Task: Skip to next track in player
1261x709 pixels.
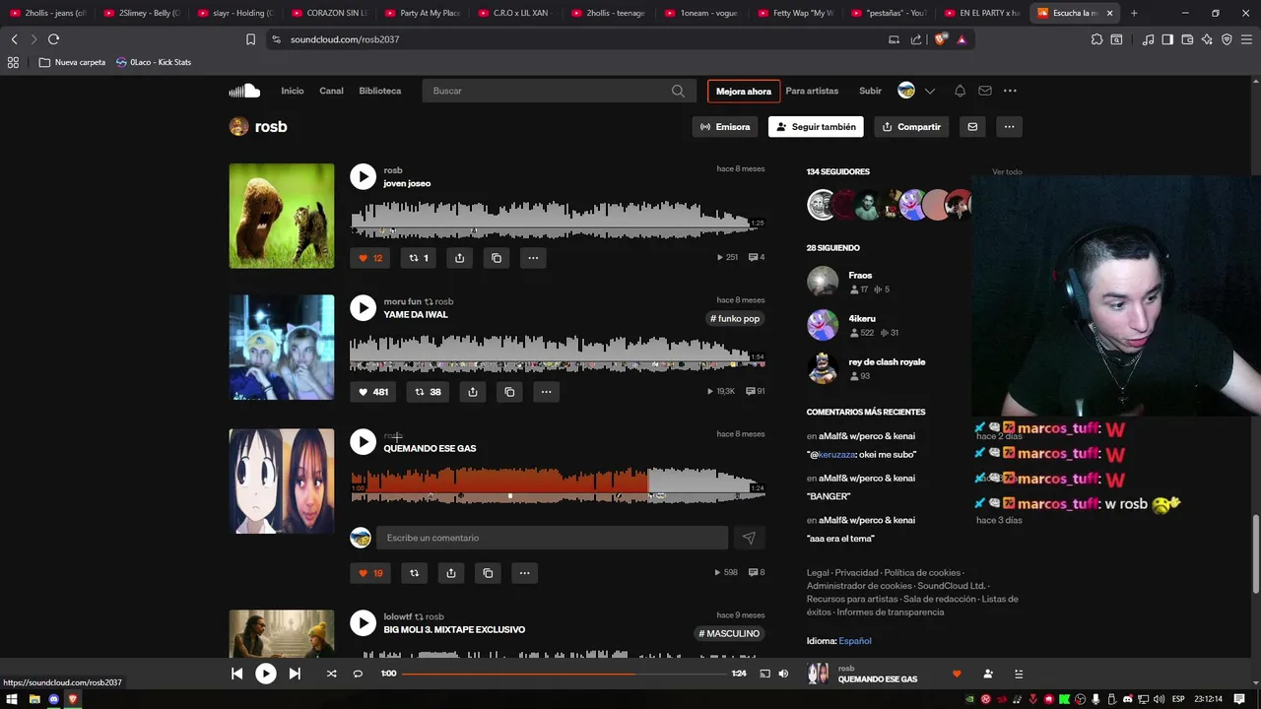Action: click(295, 674)
